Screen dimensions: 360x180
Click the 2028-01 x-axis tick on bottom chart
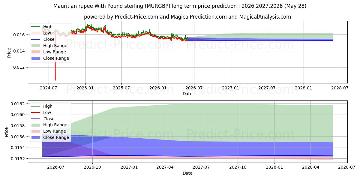[274, 167]
